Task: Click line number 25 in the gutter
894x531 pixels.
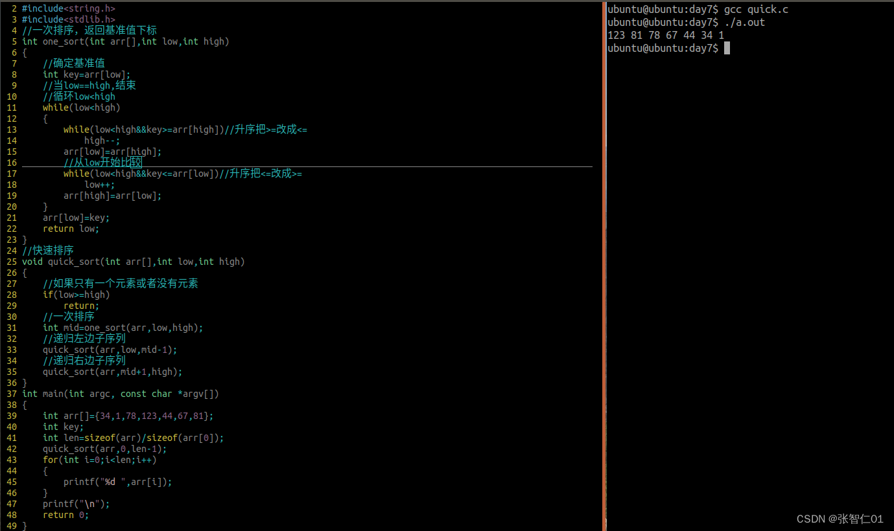Action: pos(12,262)
